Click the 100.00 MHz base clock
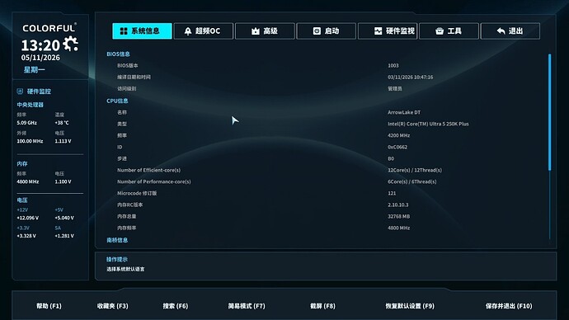Viewport: 569px width, 320px height. [x=30, y=141]
